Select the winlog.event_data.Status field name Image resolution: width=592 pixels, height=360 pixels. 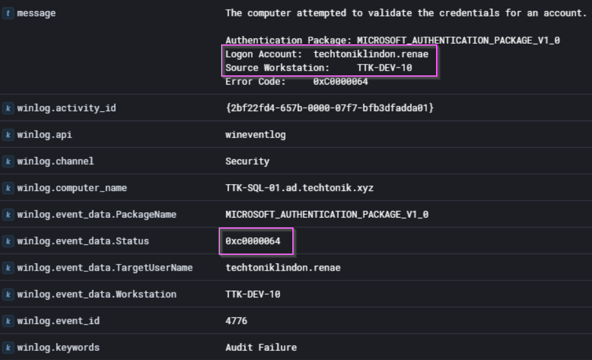point(83,241)
